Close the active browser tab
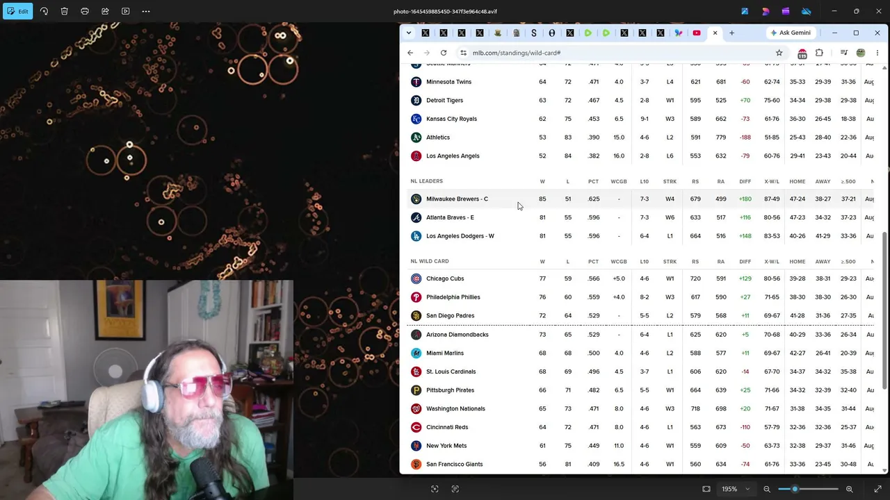 coord(715,33)
